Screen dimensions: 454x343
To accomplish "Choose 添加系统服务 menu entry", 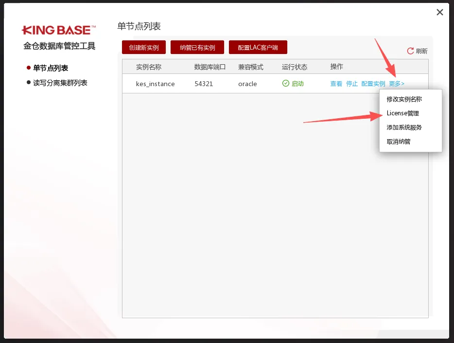I will tap(404, 127).
